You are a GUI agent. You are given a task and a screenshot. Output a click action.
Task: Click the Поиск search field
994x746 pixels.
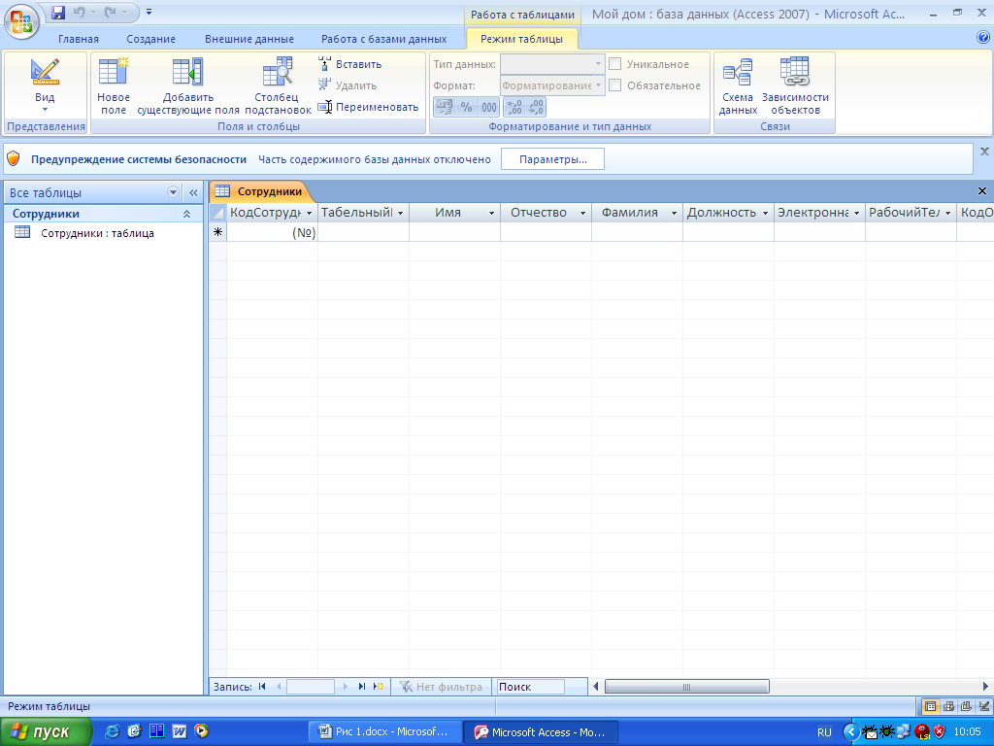(x=530, y=687)
